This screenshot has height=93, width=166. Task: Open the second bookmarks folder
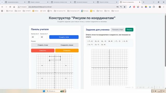[x=18, y=11]
